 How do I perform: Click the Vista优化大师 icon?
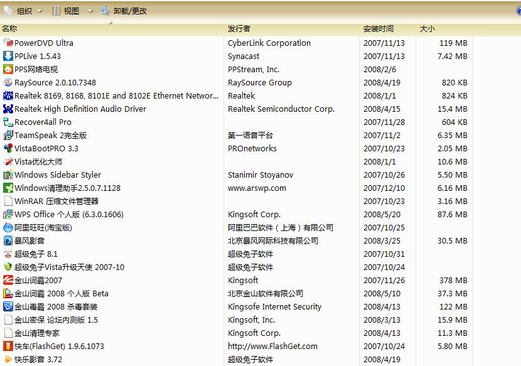[x=8, y=161]
